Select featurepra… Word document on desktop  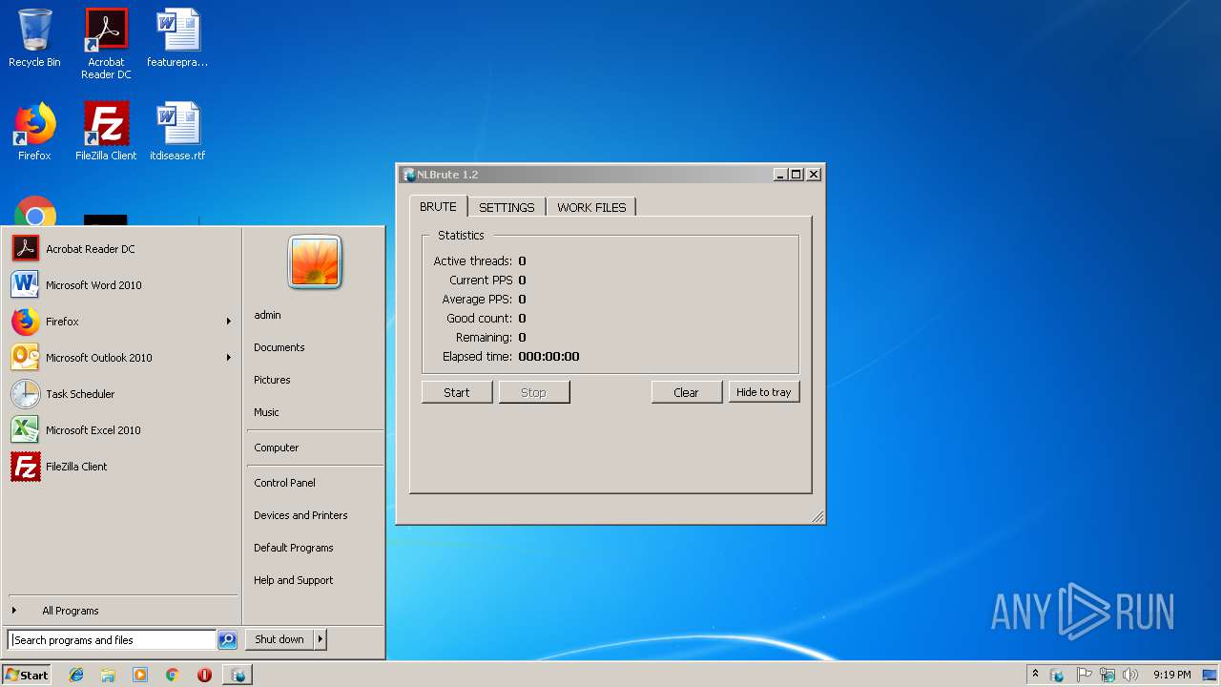click(x=177, y=38)
